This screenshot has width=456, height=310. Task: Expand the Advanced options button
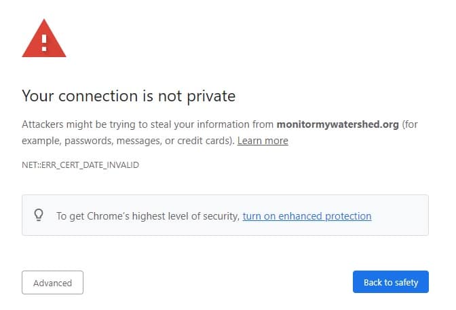click(x=52, y=282)
